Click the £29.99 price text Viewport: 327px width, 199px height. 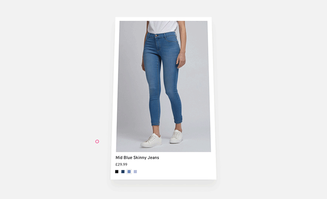pyautogui.click(x=121, y=164)
